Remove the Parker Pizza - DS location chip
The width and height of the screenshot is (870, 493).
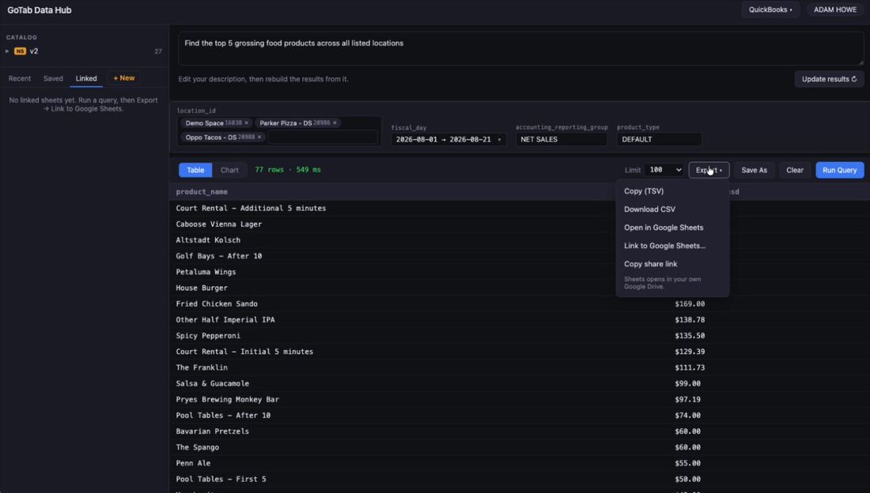click(335, 123)
